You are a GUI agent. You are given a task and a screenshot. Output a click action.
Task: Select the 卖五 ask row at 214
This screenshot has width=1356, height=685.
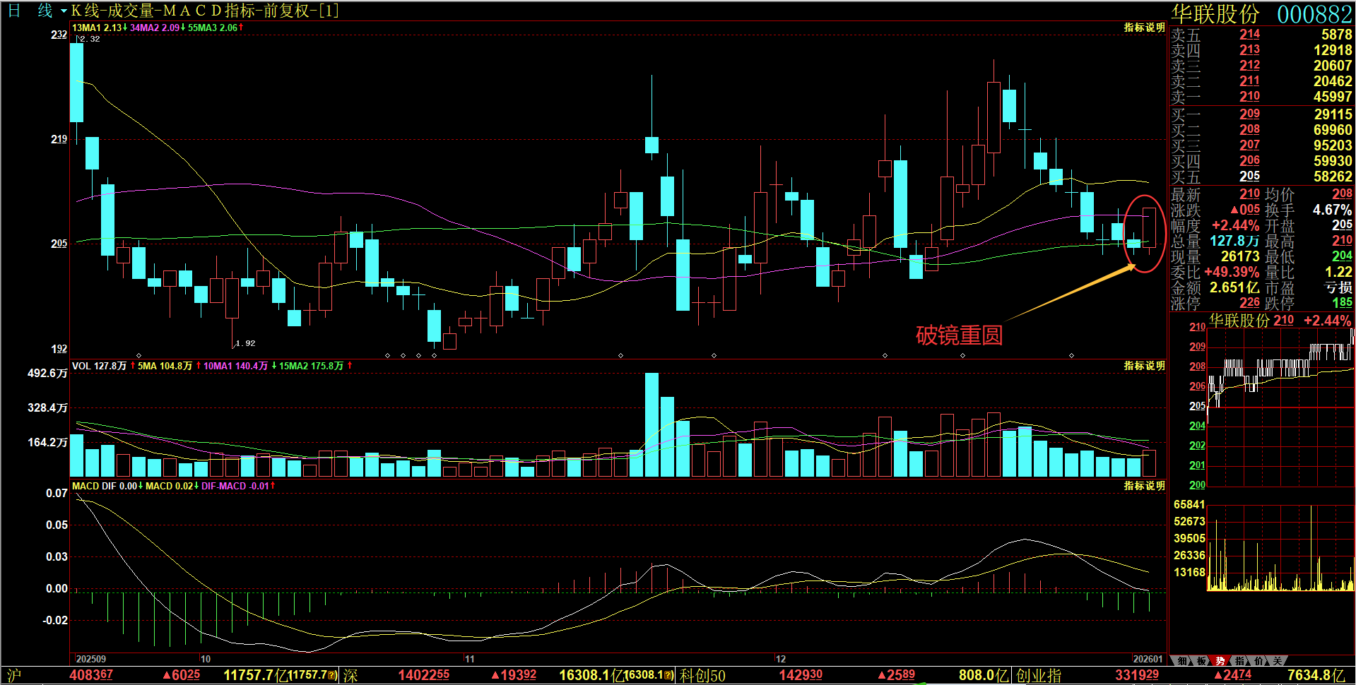pyautogui.click(x=1261, y=34)
